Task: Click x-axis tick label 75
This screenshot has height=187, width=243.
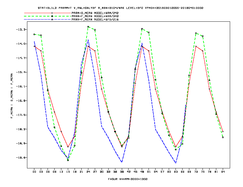Action: pyautogui.click(x=203, y=172)
